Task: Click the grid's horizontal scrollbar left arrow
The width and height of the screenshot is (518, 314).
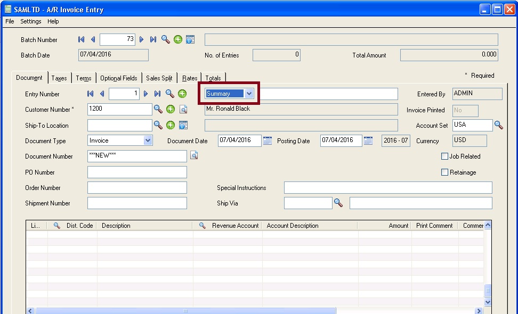Action: 30,311
